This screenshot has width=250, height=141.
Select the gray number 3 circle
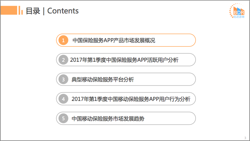tap(63, 80)
